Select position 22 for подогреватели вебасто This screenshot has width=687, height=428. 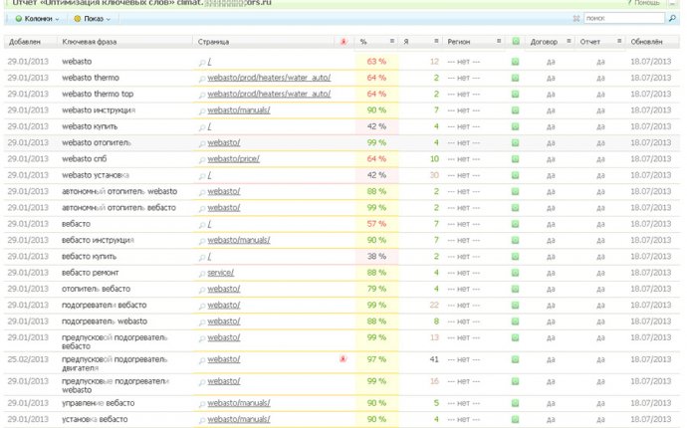coord(434,306)
